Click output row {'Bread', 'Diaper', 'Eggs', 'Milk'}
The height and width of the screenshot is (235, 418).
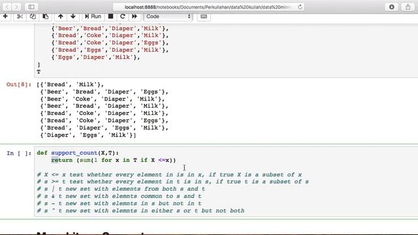click(x=104, y=128)
